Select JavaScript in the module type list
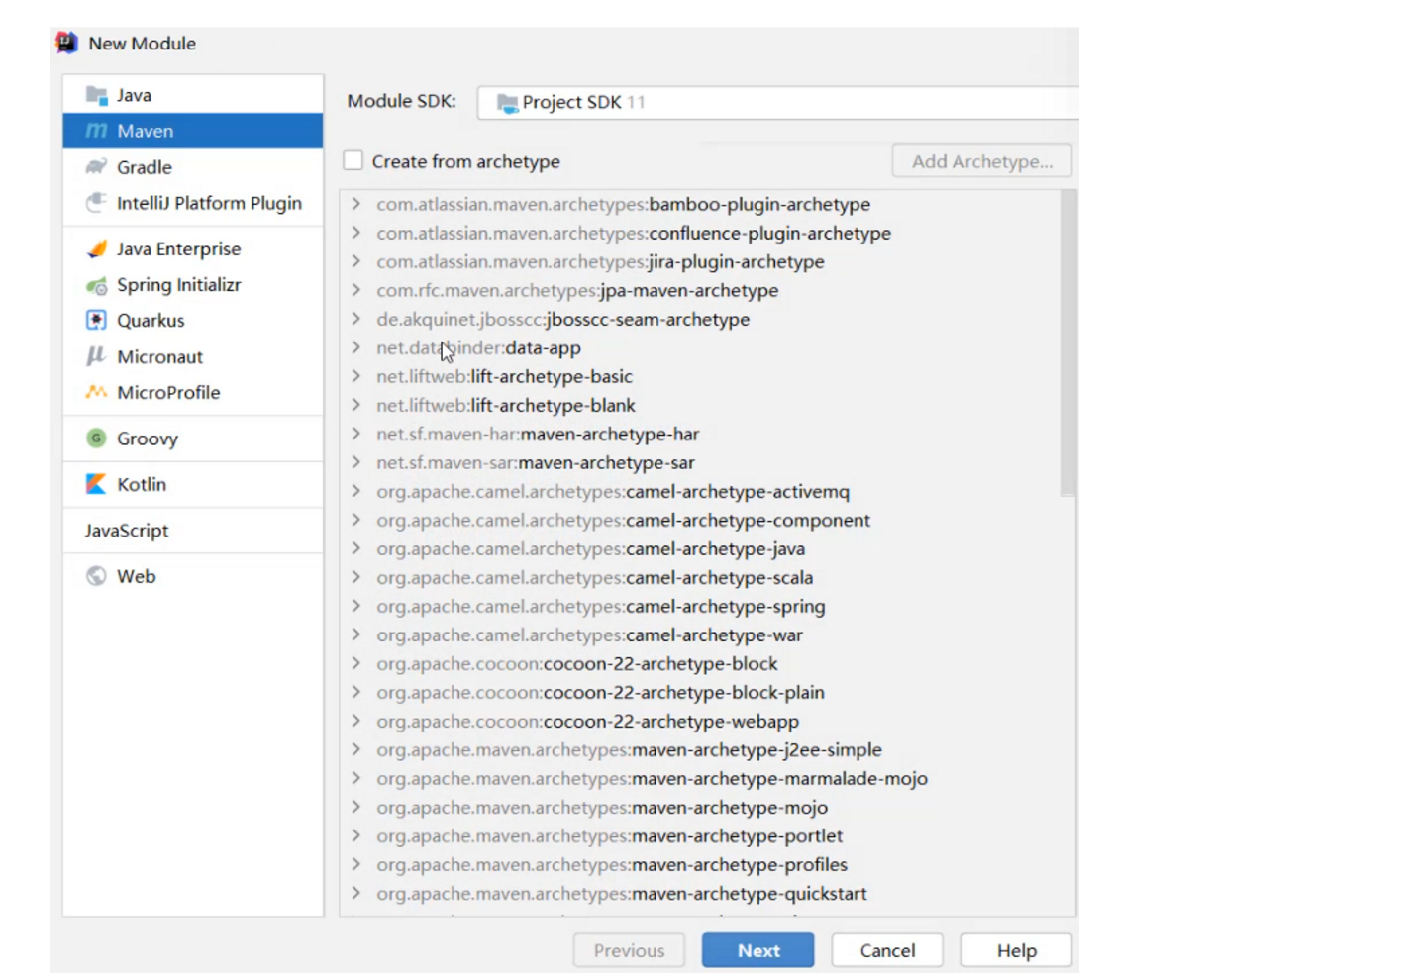Image resolution: width=1414 pixels, height=976 pixels. tap(193, 531)
